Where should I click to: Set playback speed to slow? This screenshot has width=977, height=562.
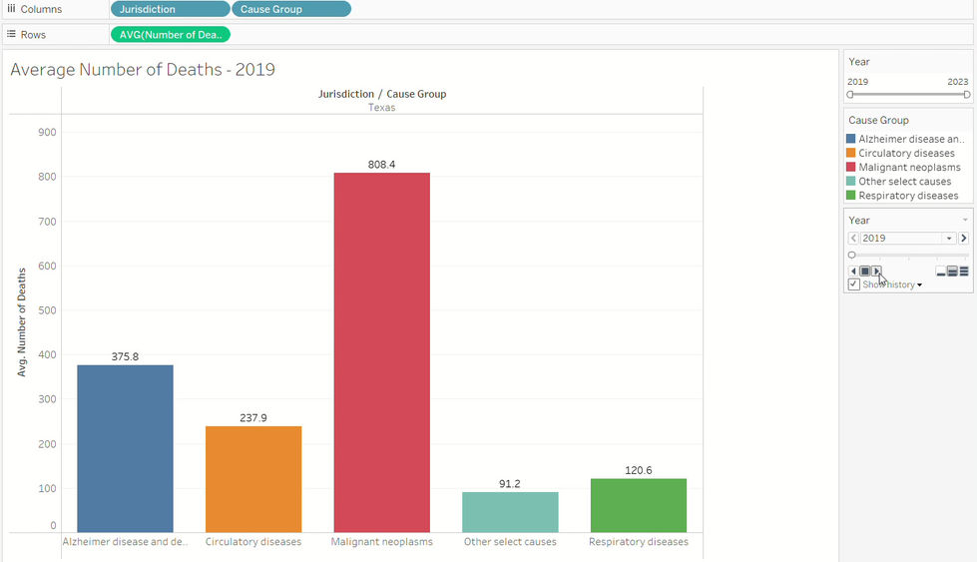941,272
